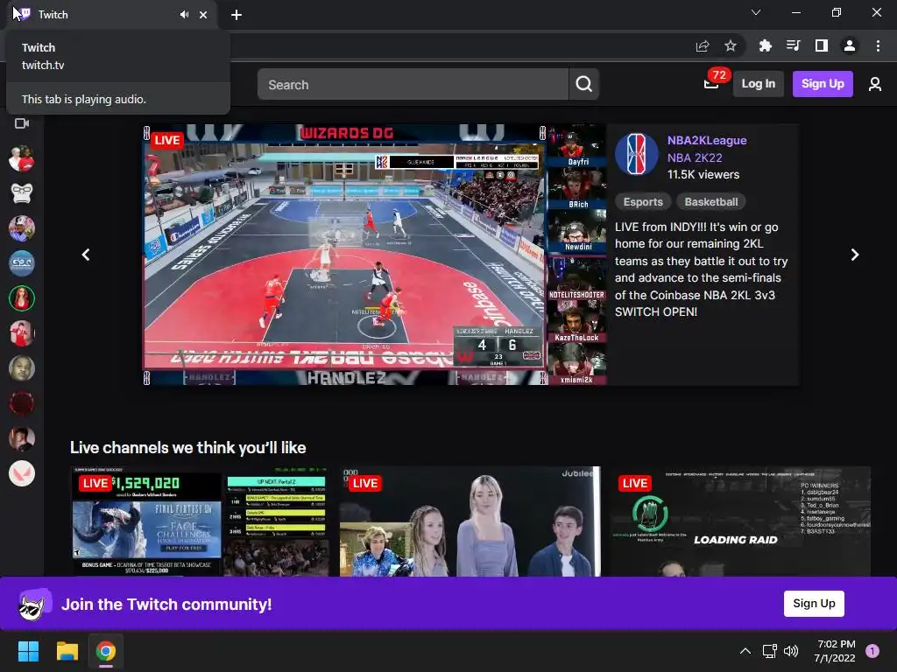The height and width of the screenshot is (672, 897).
Task: Click the purple Sign Up button in header
Action: point(823,84)
